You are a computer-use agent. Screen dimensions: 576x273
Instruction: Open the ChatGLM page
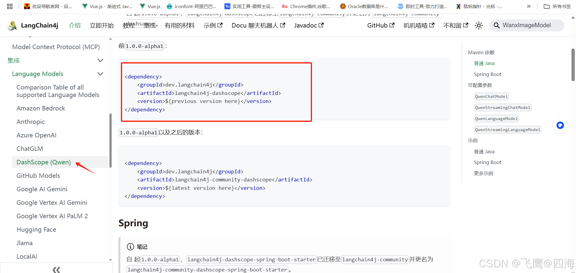tap(30, 149)
